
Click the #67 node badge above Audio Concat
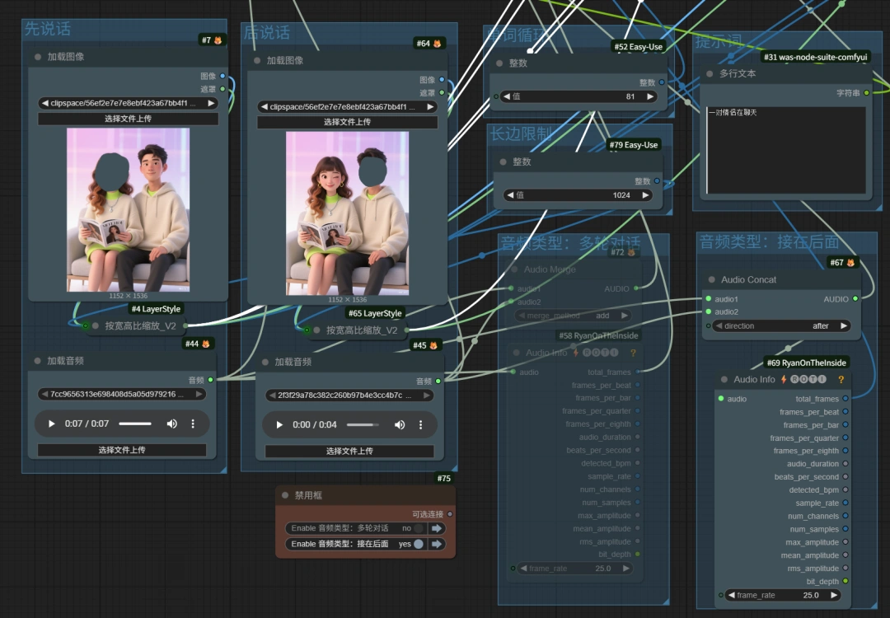842,262
